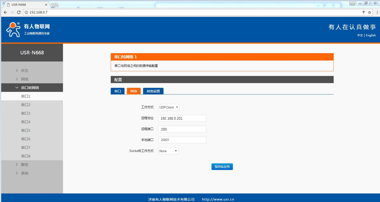
Task: Click the USR IoT company logo
Action: [x=27, y=30]
